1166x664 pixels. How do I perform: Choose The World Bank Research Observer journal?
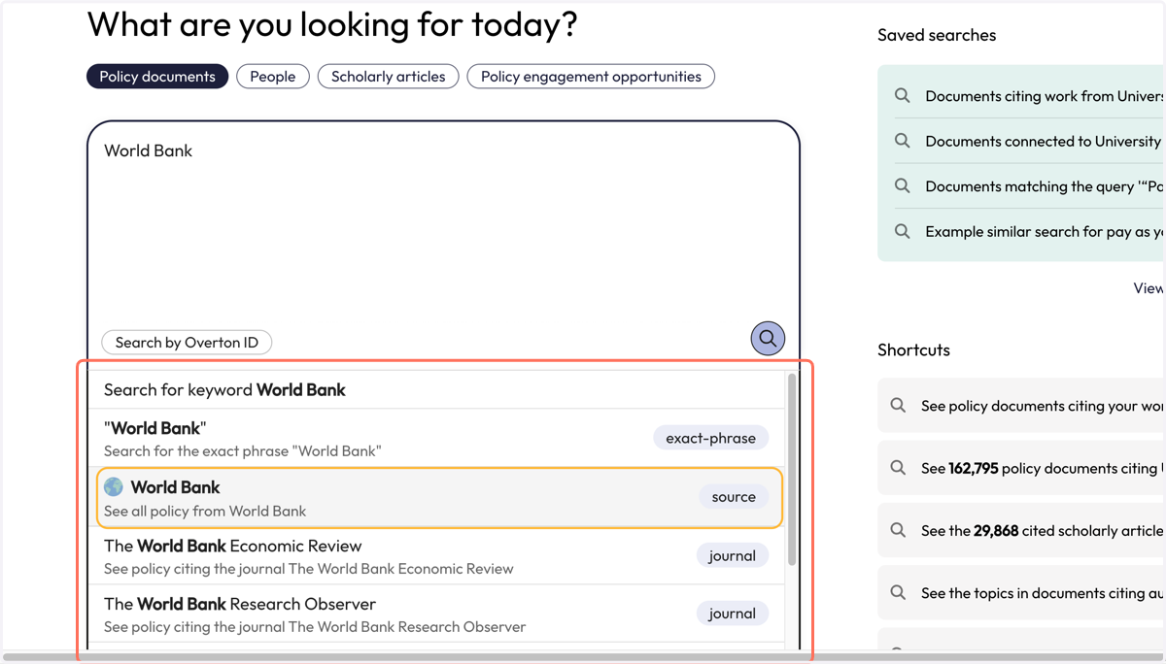point(436,614)
